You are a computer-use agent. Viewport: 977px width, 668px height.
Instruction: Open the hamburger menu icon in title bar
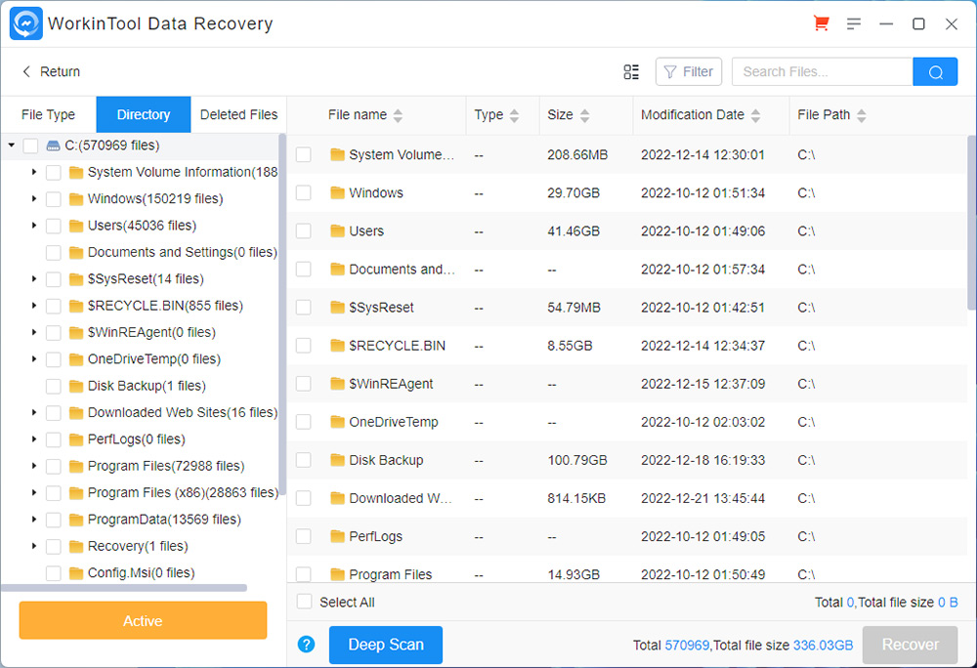[854, 23]
